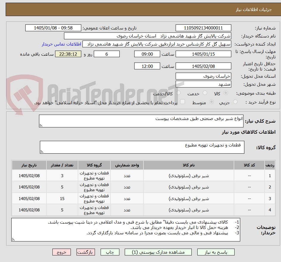The height and width of the screenshot is (262, 281).
Task: Click the توضیحات خریدار notes textarea
Action: tap(126, 230)
